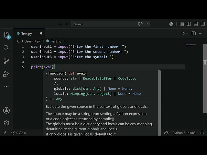207x155 pixels.
Task: Open the Accounts menu
Action: point(6,110)
